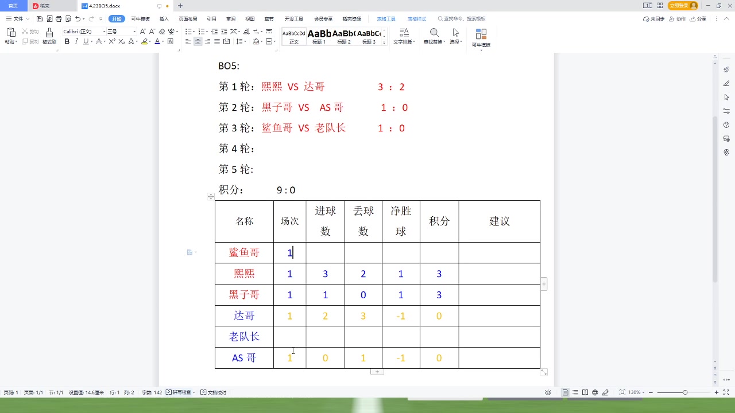Click the 建议 header cell
This screenshot has width=735, height=413.
click(500, 221)
